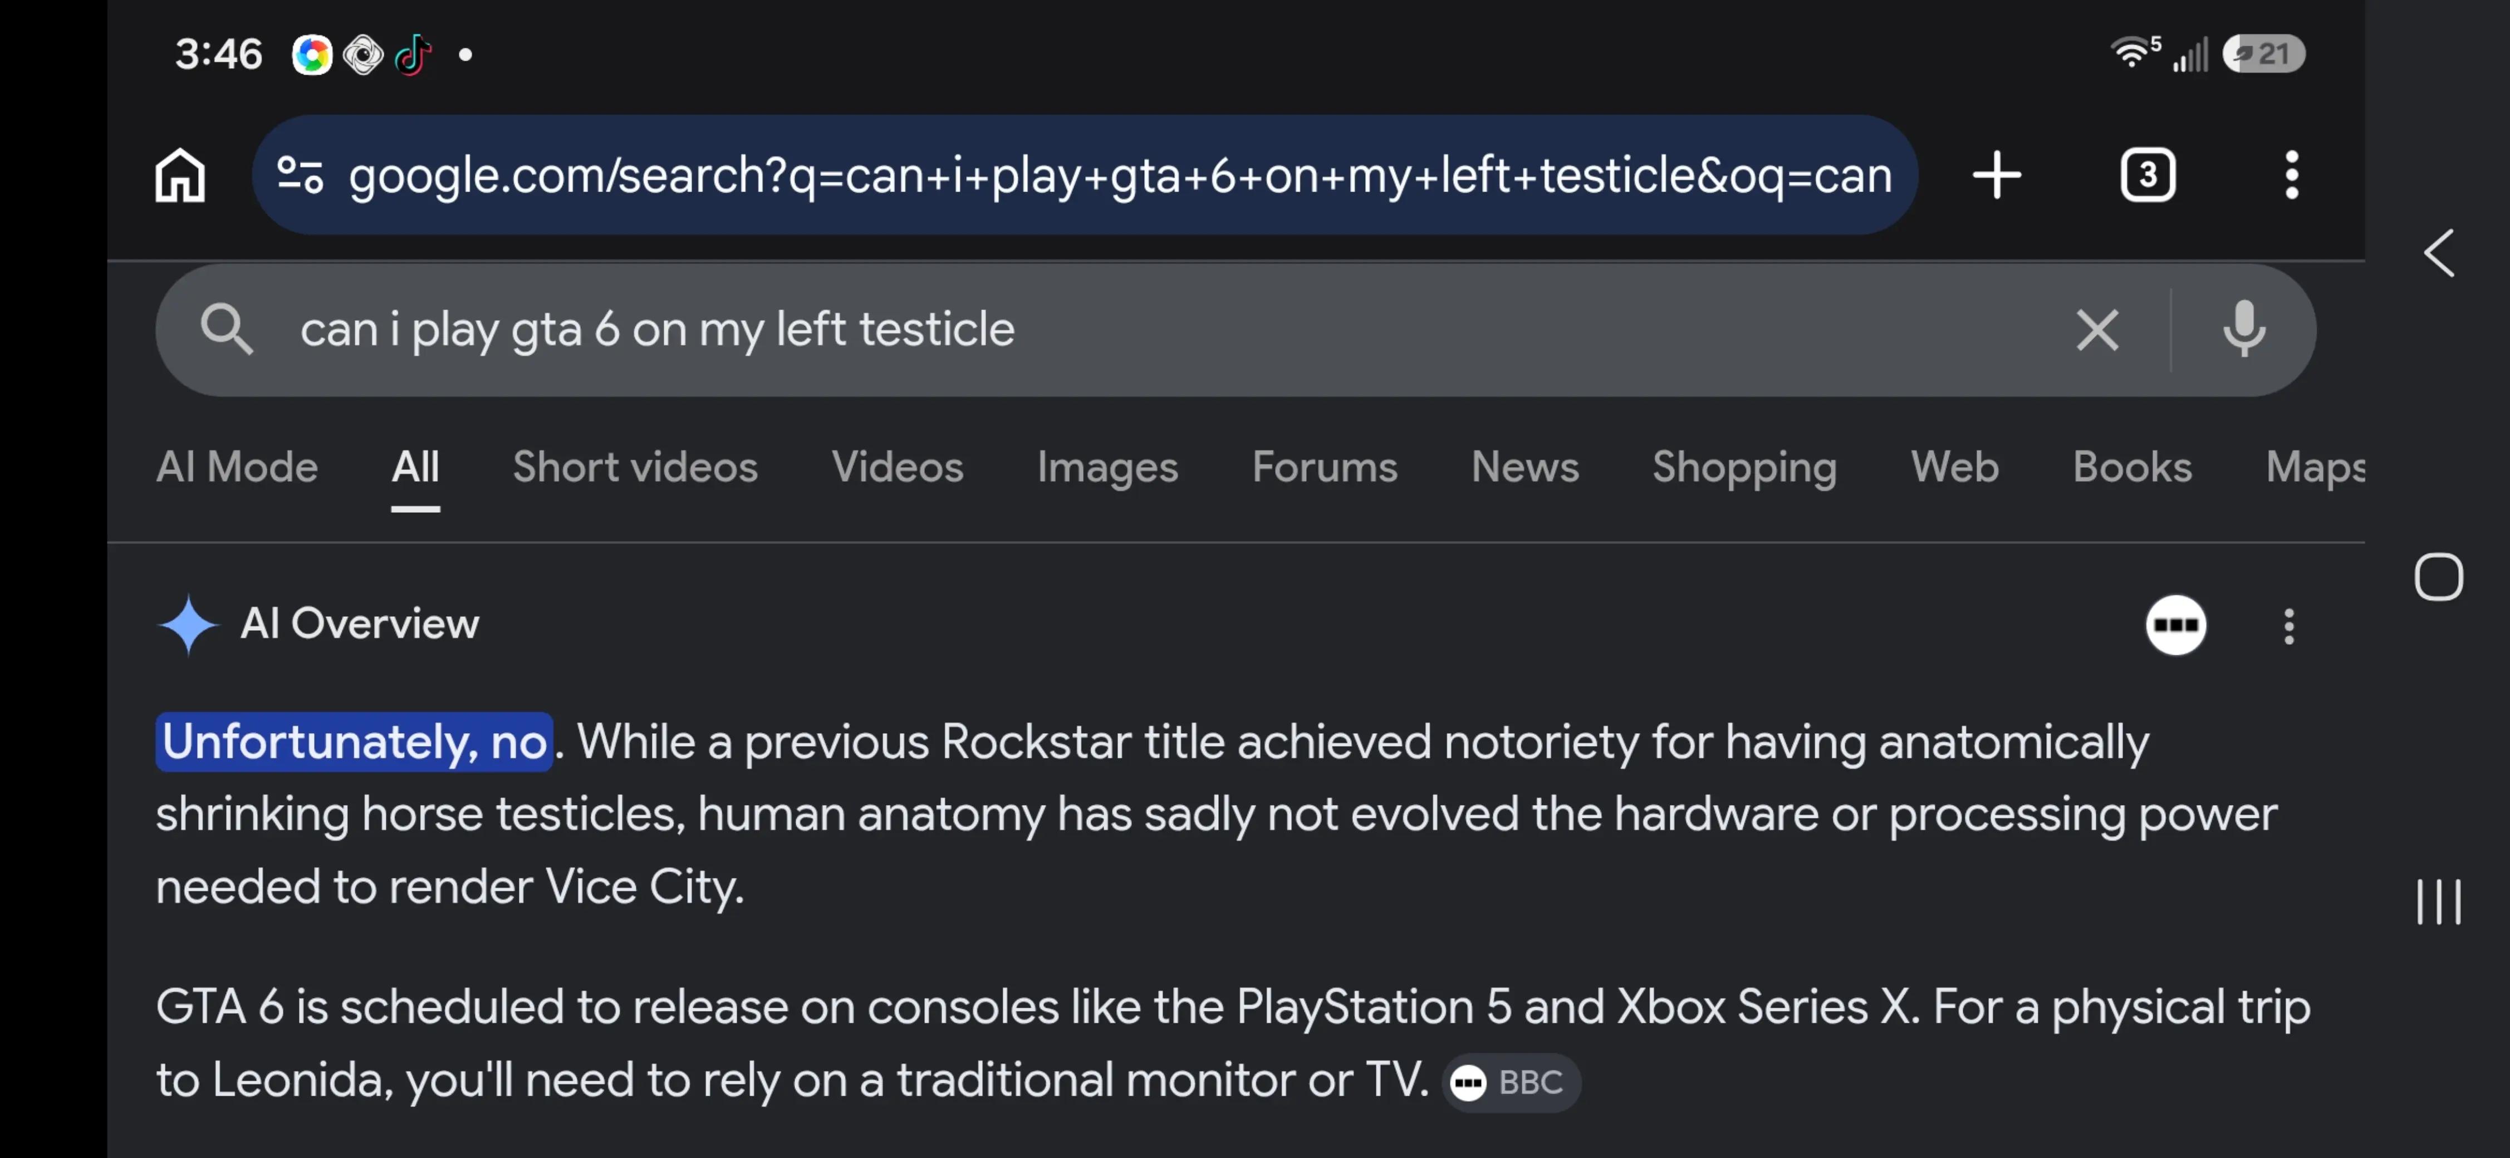This screenshot has width=2510, height=1158.
Task: Open a new tab with plus icon
Action: click(1997, 175)
